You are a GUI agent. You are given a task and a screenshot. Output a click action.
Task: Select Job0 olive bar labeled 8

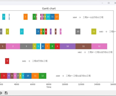(x=20, y=76)
